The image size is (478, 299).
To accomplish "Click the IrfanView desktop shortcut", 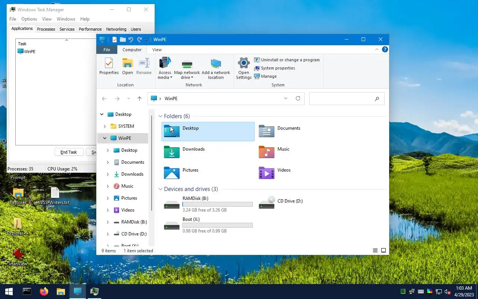I will pos(18,258).
